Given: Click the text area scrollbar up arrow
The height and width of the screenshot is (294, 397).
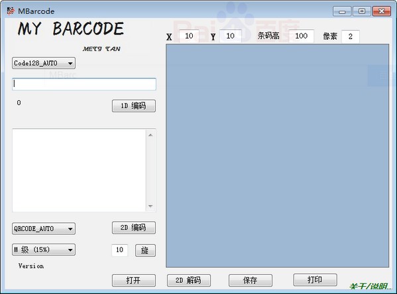Looking at the screenshot, I should tap(150, 135).
